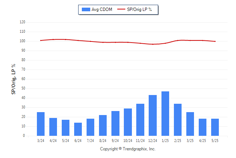Click the 5/25 bar
Image resolution: width=236 pixels, height=158 pixels.
point(215,127)
